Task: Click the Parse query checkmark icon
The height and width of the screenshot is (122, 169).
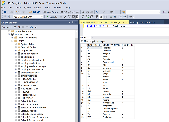Action: pyautogui.click(x=65, y=17)
